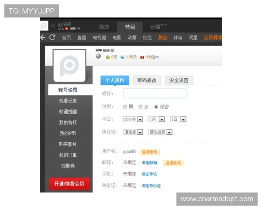Image resolution: width=262 pixels, height=210 pixels.
Task: Click the 登录账号 tag beside 绑定邮箱
Action: pos(173,163)
